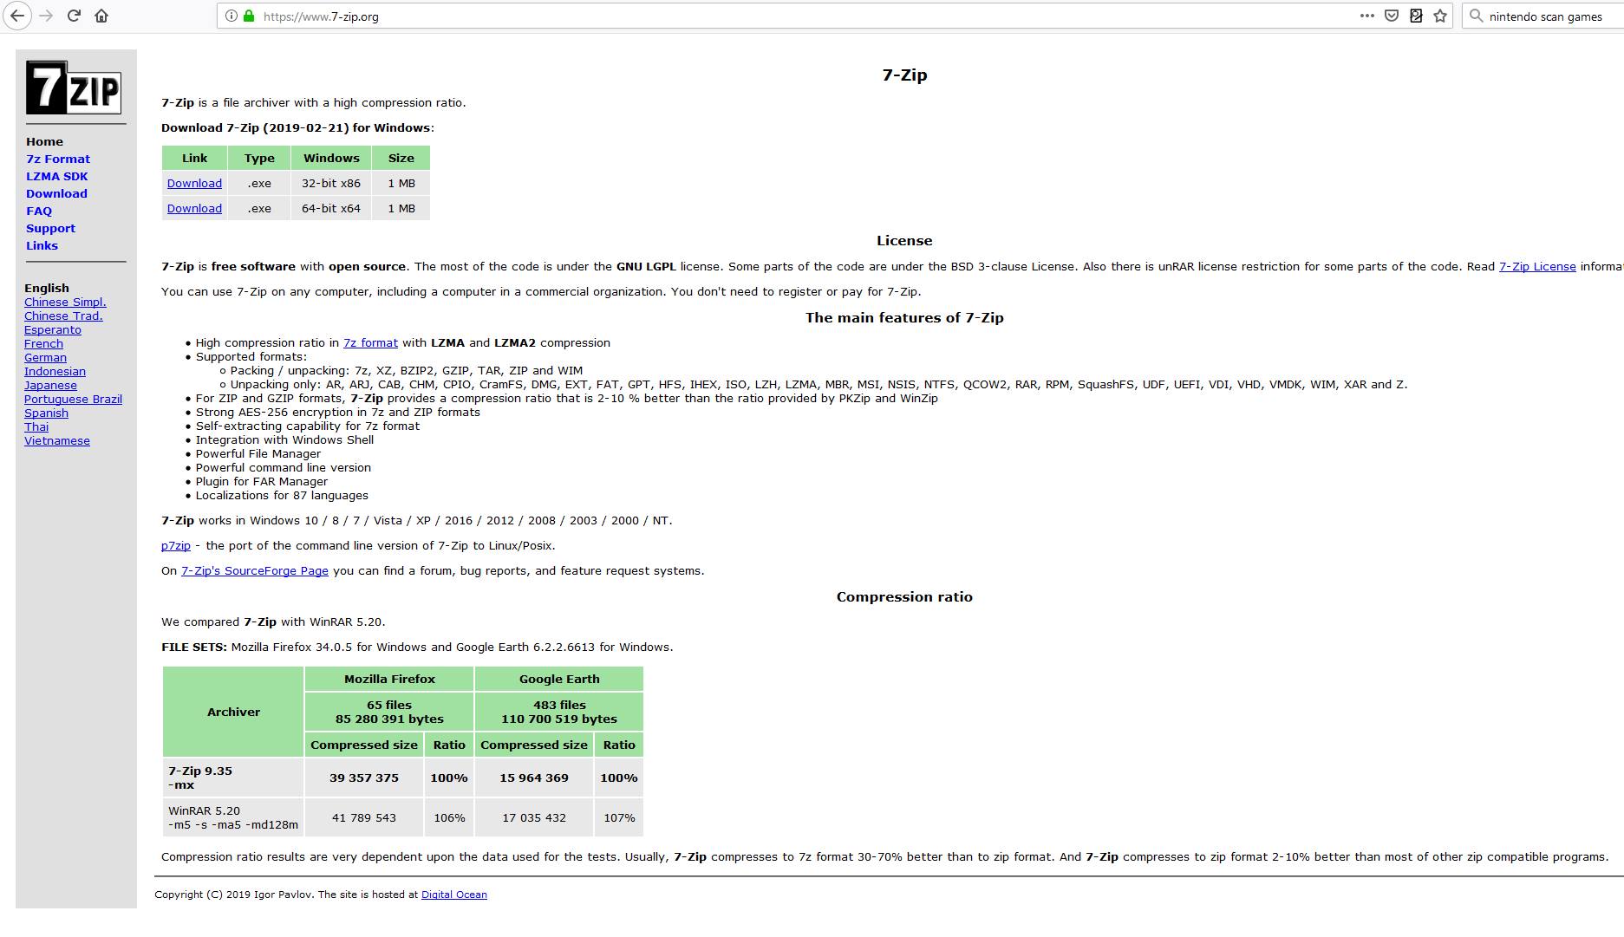Reload the page with the refresh icon
Image resolution: width=1624 pixels, height=937 pixels.
[74, 16]
